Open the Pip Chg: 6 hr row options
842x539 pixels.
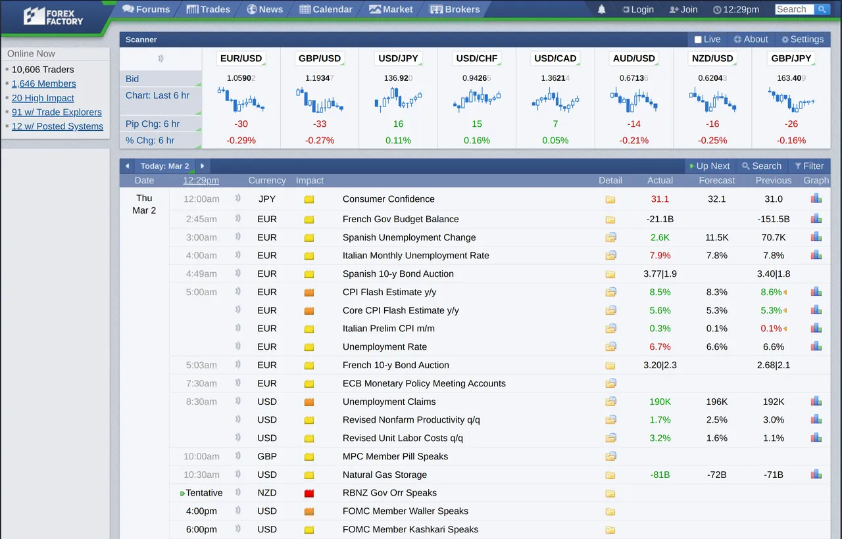click(x=161, y=124)
